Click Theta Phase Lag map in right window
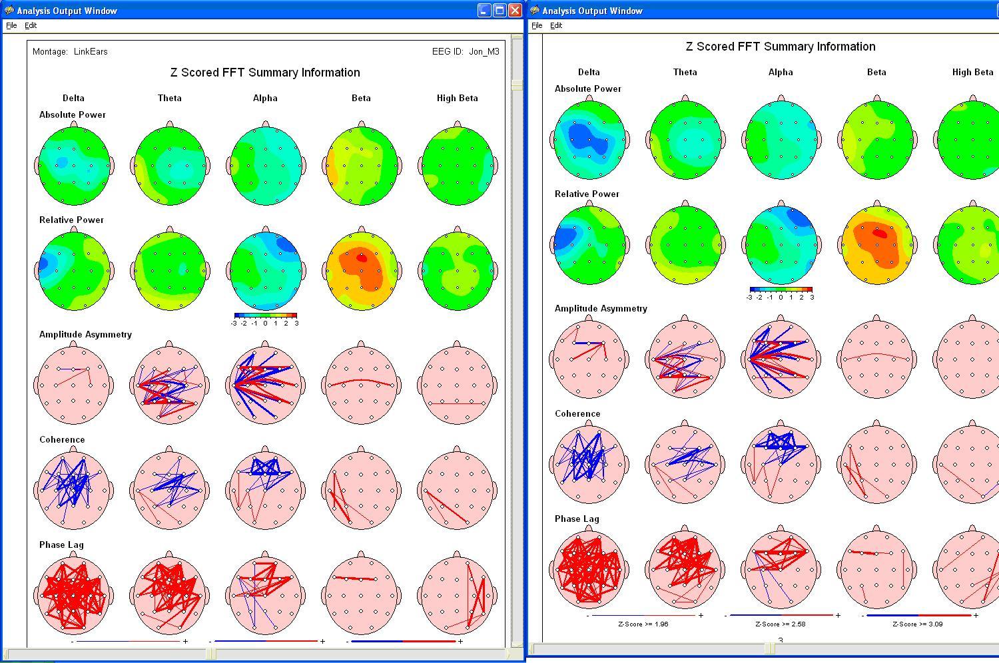 [x=685, y=570]
